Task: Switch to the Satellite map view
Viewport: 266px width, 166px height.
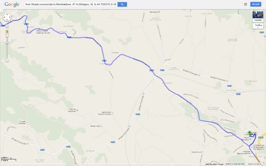Action: click(x=258, y=17)
